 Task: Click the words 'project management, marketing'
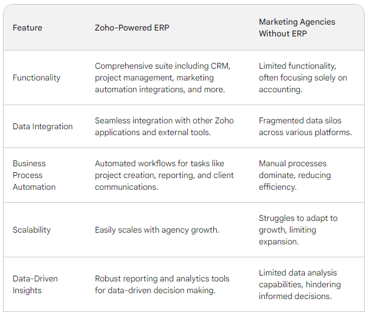154,78
